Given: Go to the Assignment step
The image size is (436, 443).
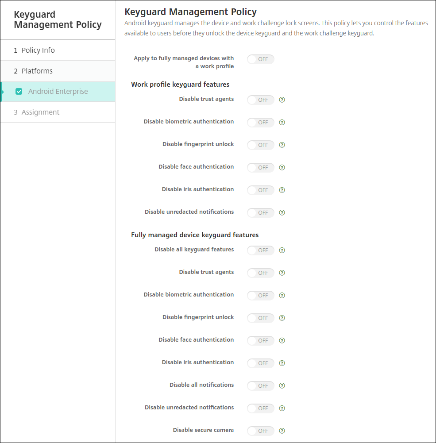Looking at the screenshot, I should pos(40,112).
